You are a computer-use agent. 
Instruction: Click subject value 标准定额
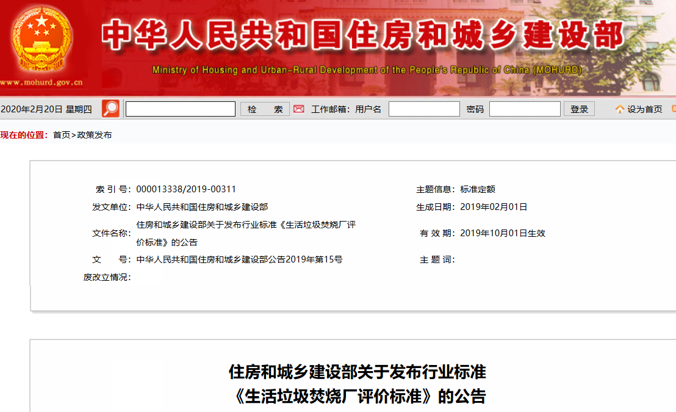point(478,189)
